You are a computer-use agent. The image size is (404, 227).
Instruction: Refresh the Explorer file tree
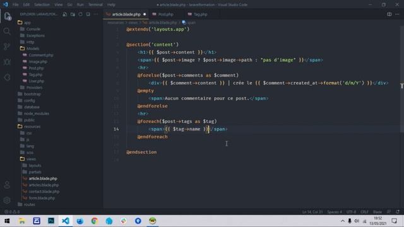[x=80, y=14]
